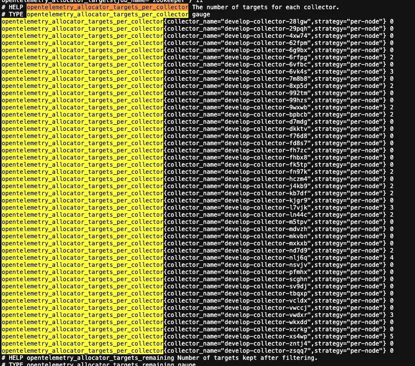The height and width of the screenshot is (366, 415).
Task: Click the highlighted metric name in TYPE line
Action: point(108,14)
